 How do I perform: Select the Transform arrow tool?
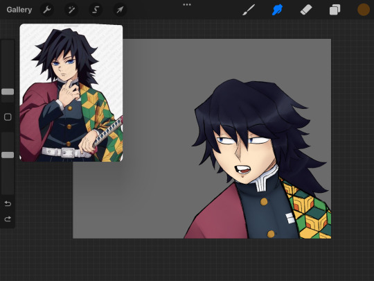(x=120, y=10)
